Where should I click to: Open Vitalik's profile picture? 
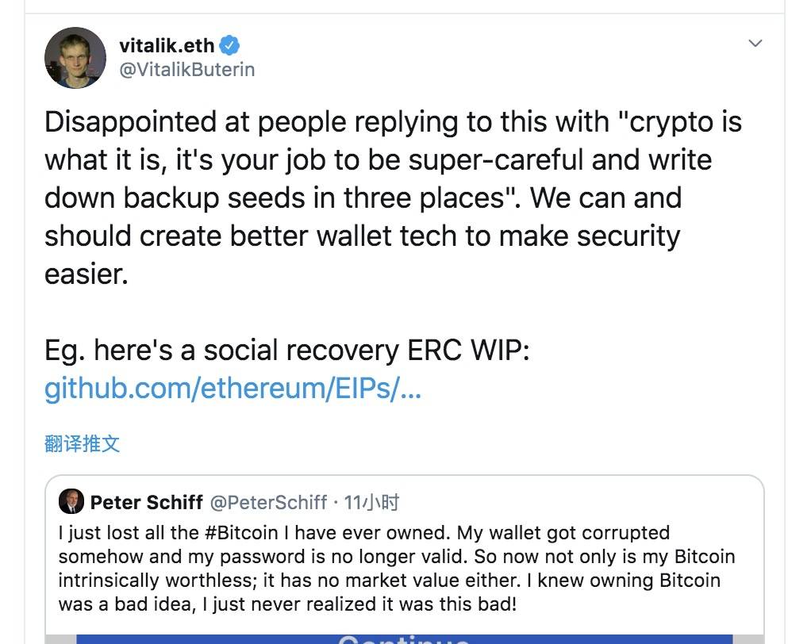tap(75, 56)
